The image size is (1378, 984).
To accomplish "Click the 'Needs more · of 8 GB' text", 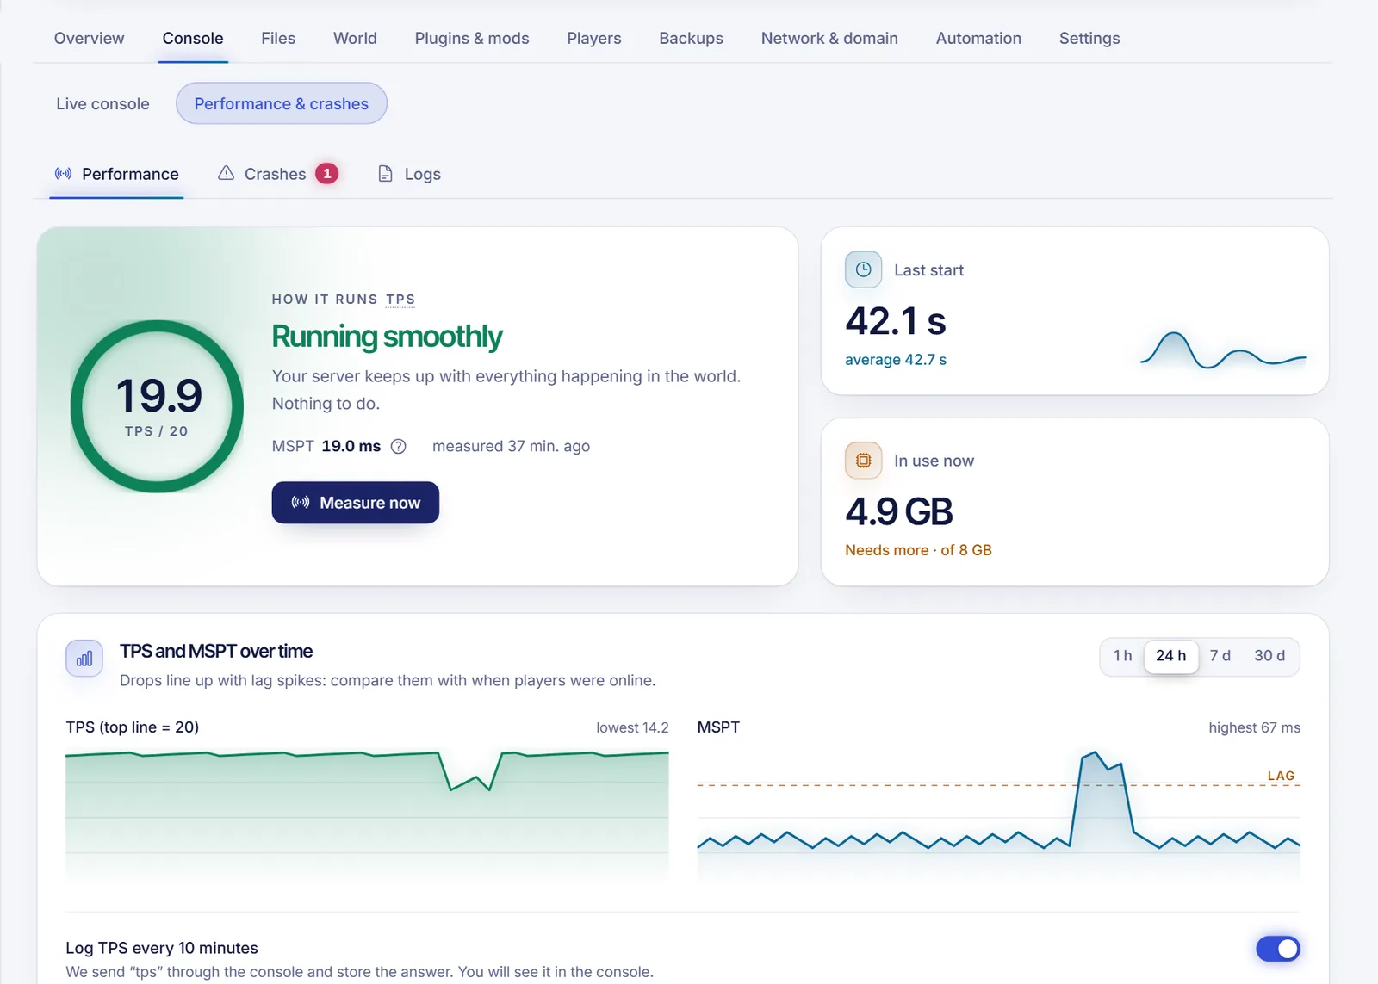I will (918, 550).
